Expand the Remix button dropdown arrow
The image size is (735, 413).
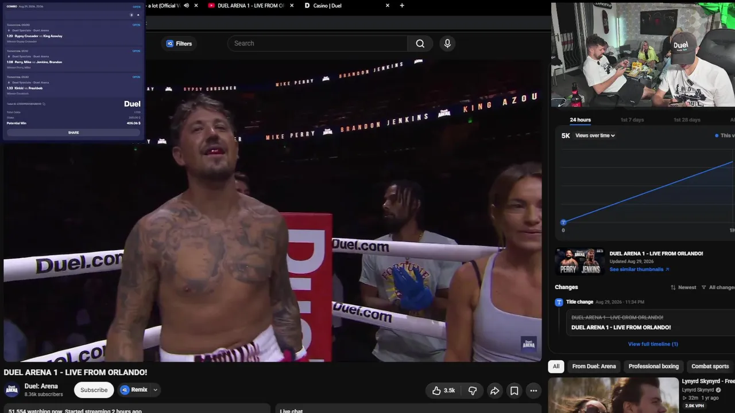(x=155, y=390)
